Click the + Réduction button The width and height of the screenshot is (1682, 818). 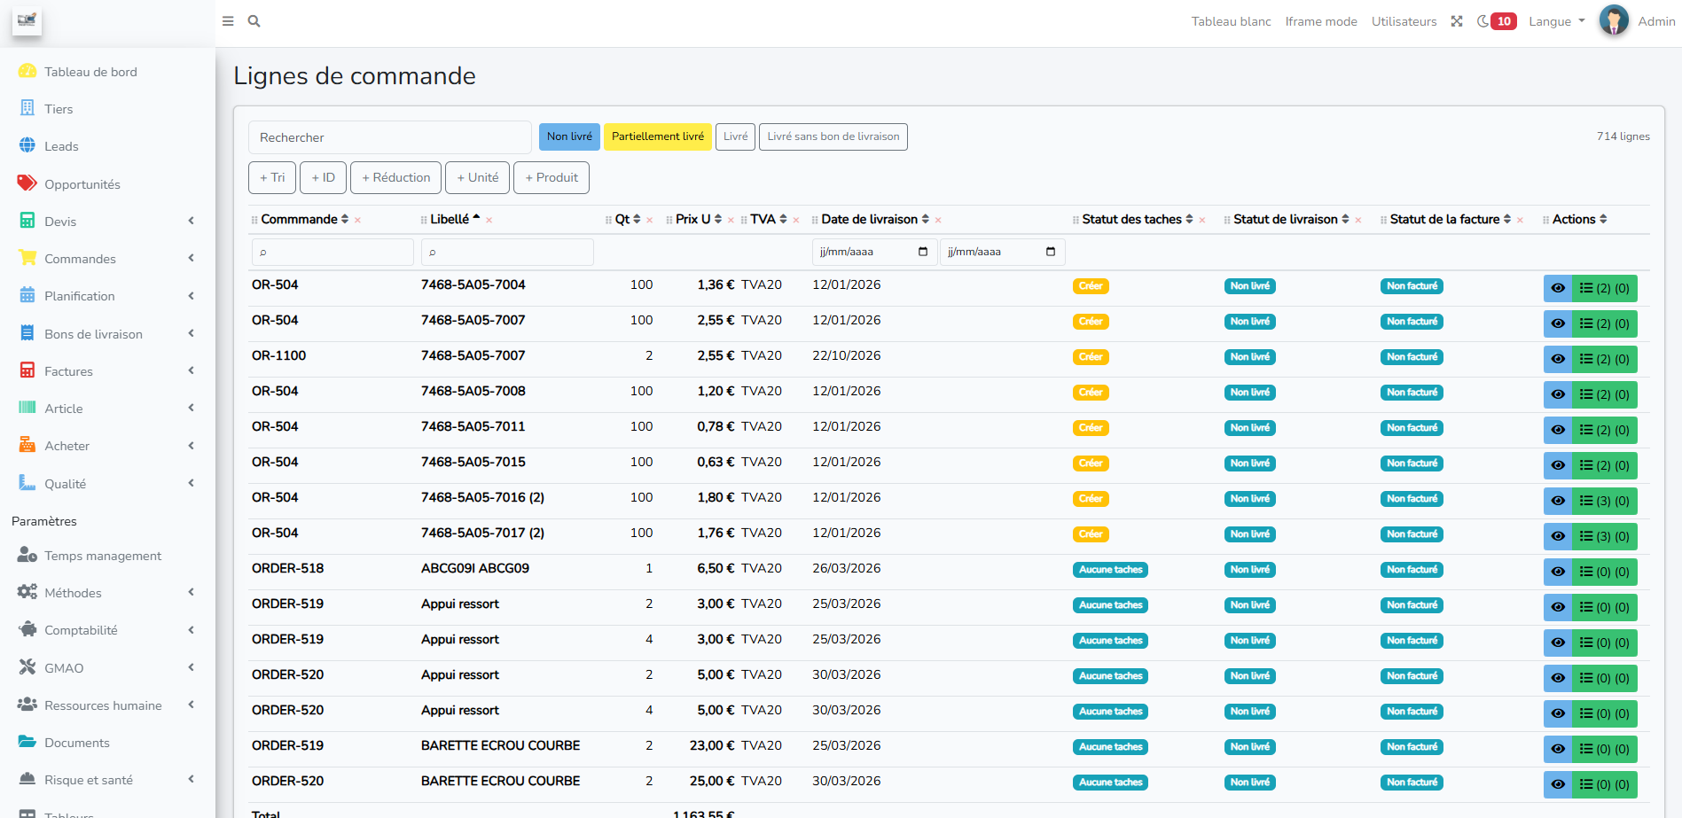point(395,177)
